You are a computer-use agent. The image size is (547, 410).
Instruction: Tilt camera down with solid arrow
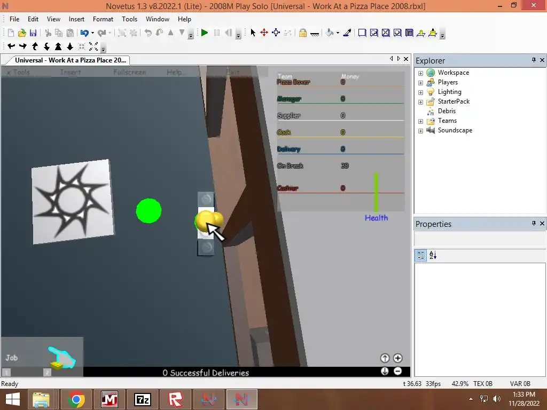click(x=70, y=46)
